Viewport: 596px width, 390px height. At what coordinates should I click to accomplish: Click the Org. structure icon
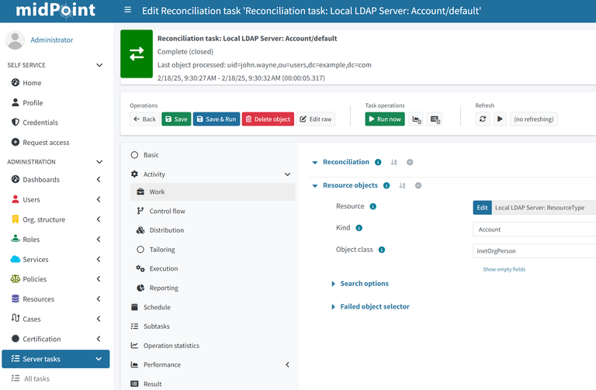(x=16, y=219)
